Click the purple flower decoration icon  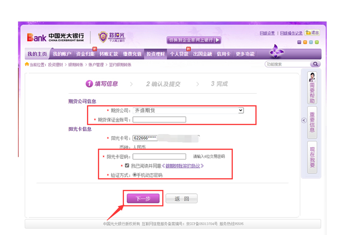[276, 51]
